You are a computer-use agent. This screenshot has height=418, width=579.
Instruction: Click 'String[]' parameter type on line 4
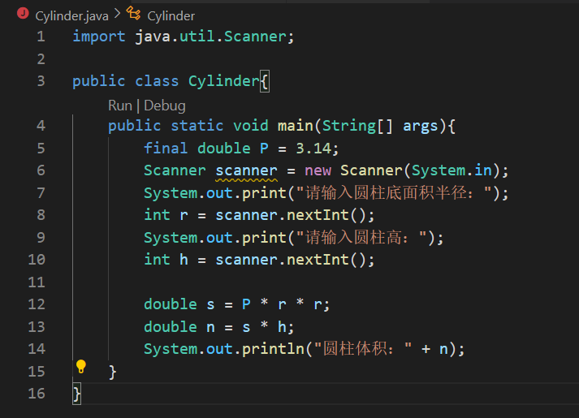[x=357, y=126]
